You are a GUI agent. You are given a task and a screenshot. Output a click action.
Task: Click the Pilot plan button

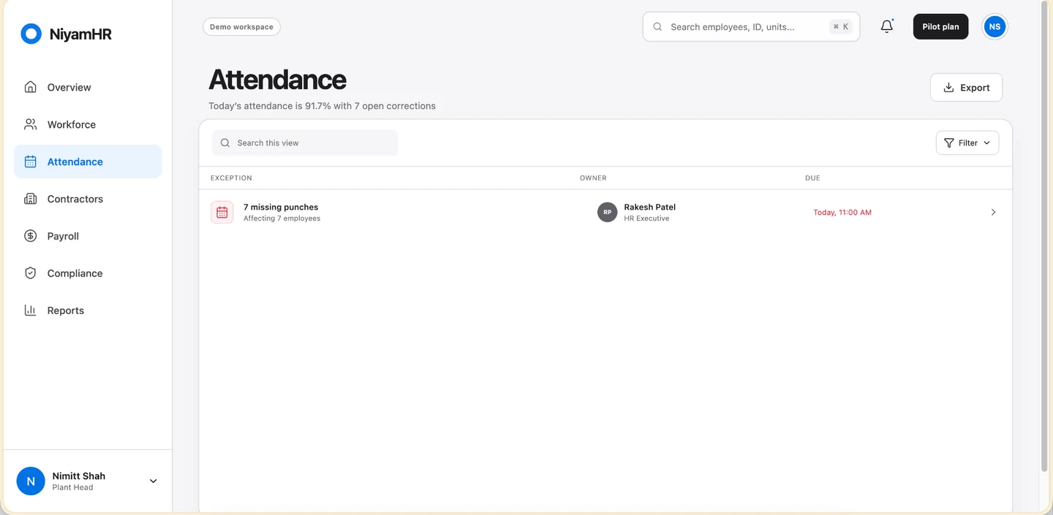tap(940, 27)
